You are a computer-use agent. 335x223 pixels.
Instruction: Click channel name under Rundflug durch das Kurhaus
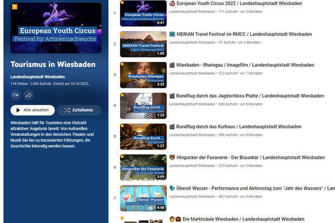(x=192, y=135)
